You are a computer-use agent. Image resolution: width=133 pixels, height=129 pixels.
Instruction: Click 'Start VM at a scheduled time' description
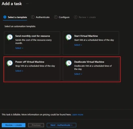(94, 40)
